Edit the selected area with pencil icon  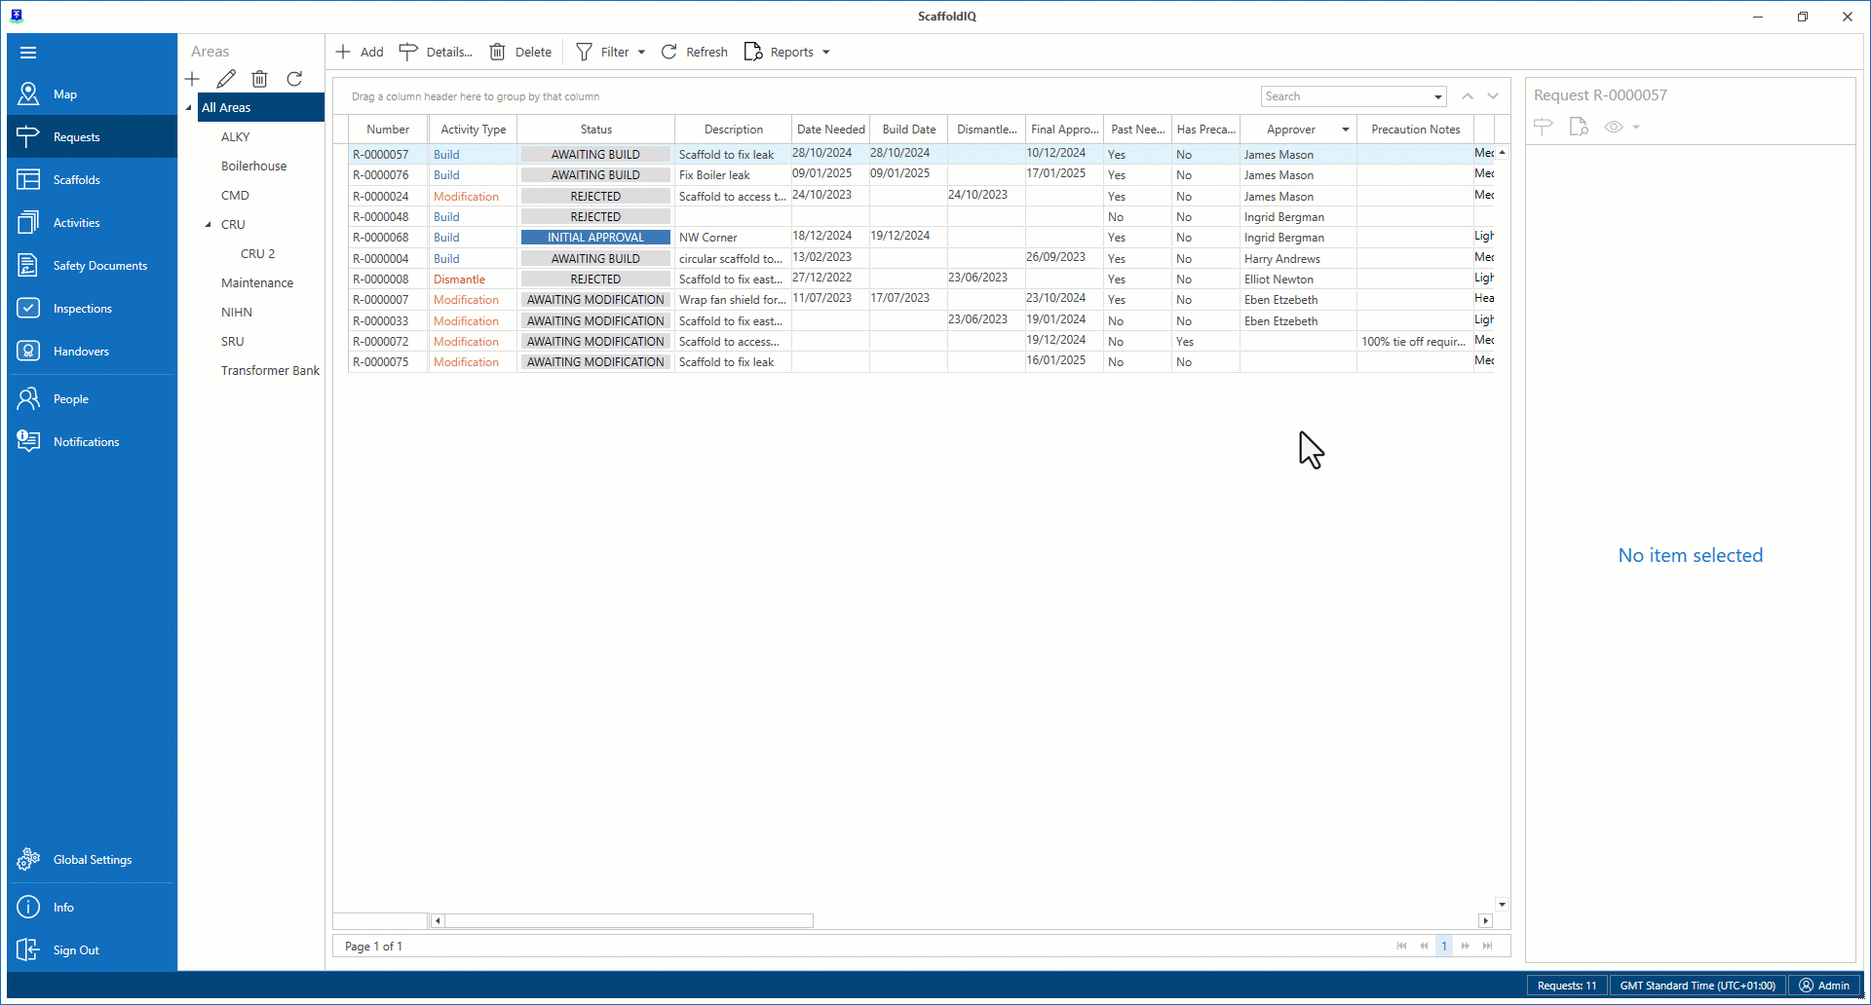(226, 79)
